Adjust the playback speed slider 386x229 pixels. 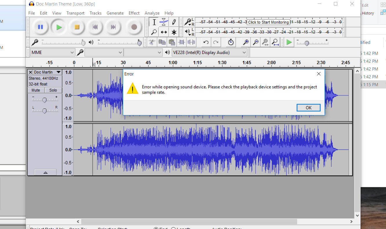tap(307, 43)
